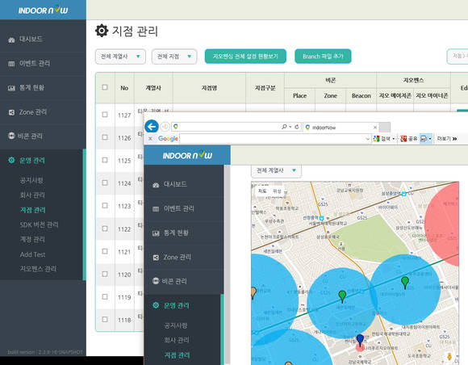Click the Beacon Management (비콘 관리) icon in the back sidebar

(11, 136)
